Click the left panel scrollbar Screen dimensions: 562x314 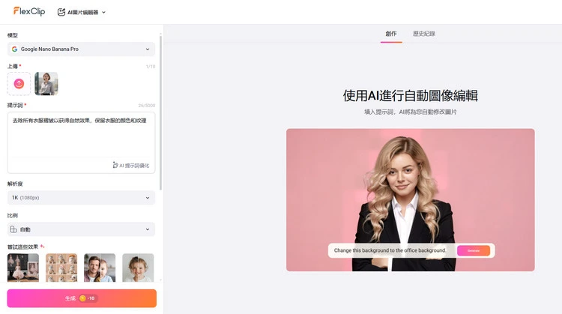(160, 112)
